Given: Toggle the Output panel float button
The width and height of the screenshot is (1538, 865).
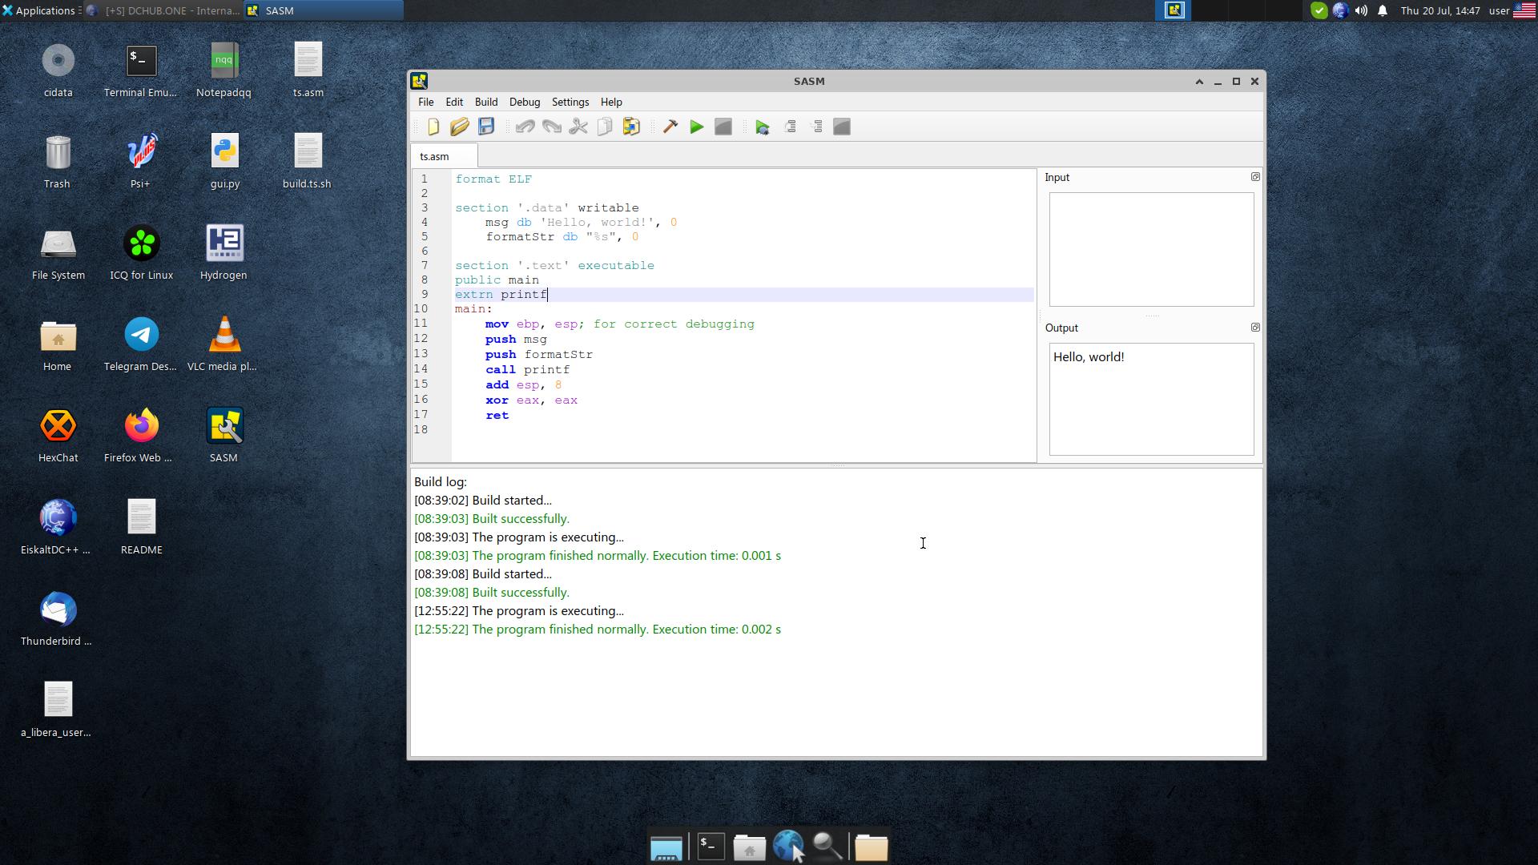Looking at the screenshot, I should [x=1255, y=328].
